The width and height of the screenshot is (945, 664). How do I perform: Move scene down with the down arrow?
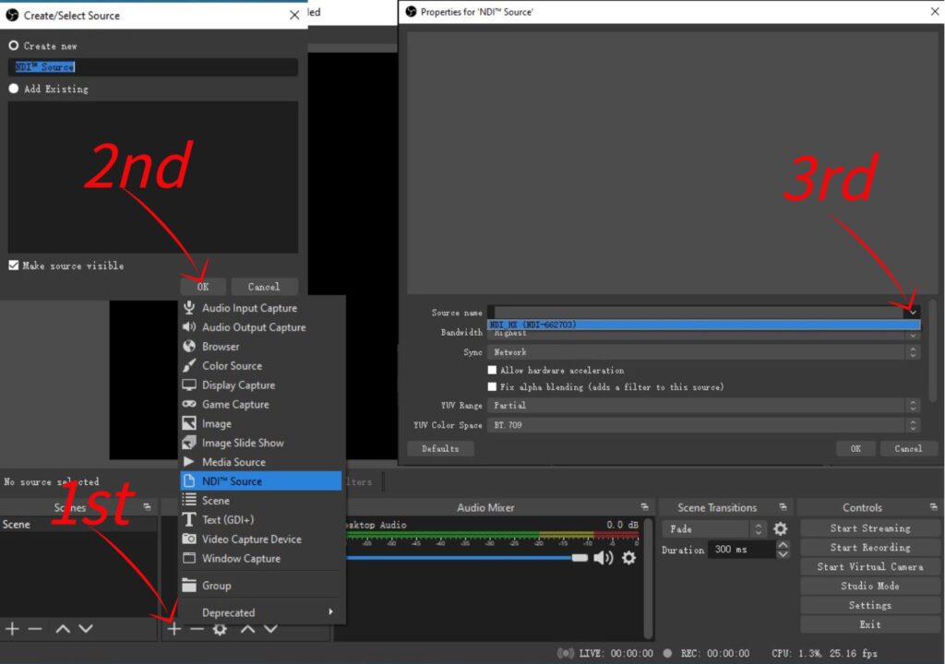[x=86, y=629]
